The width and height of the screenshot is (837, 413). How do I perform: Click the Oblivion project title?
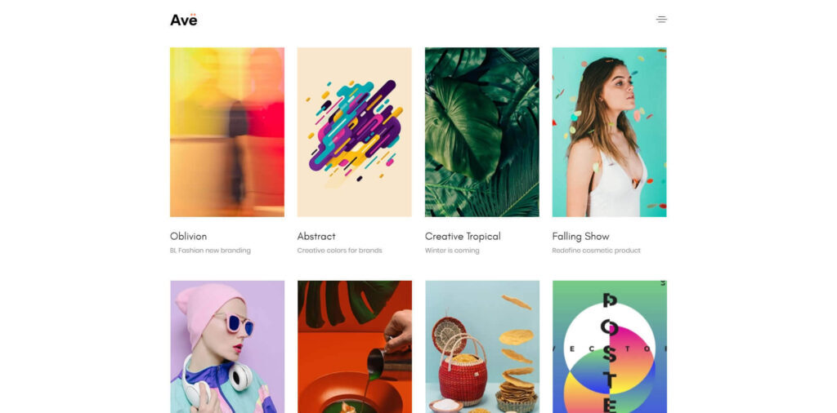[x=189, y=236]
